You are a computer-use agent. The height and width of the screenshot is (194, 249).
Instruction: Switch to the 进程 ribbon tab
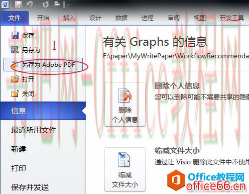[147, 18]
